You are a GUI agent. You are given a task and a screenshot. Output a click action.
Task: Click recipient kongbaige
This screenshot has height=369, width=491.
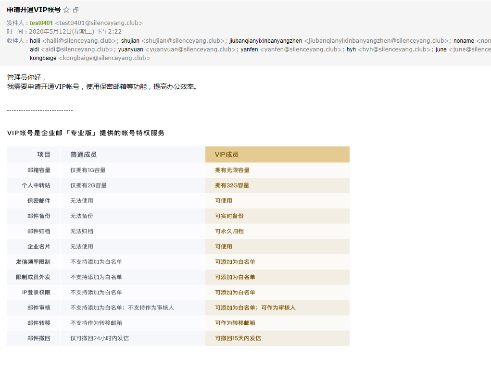[43, 58]
